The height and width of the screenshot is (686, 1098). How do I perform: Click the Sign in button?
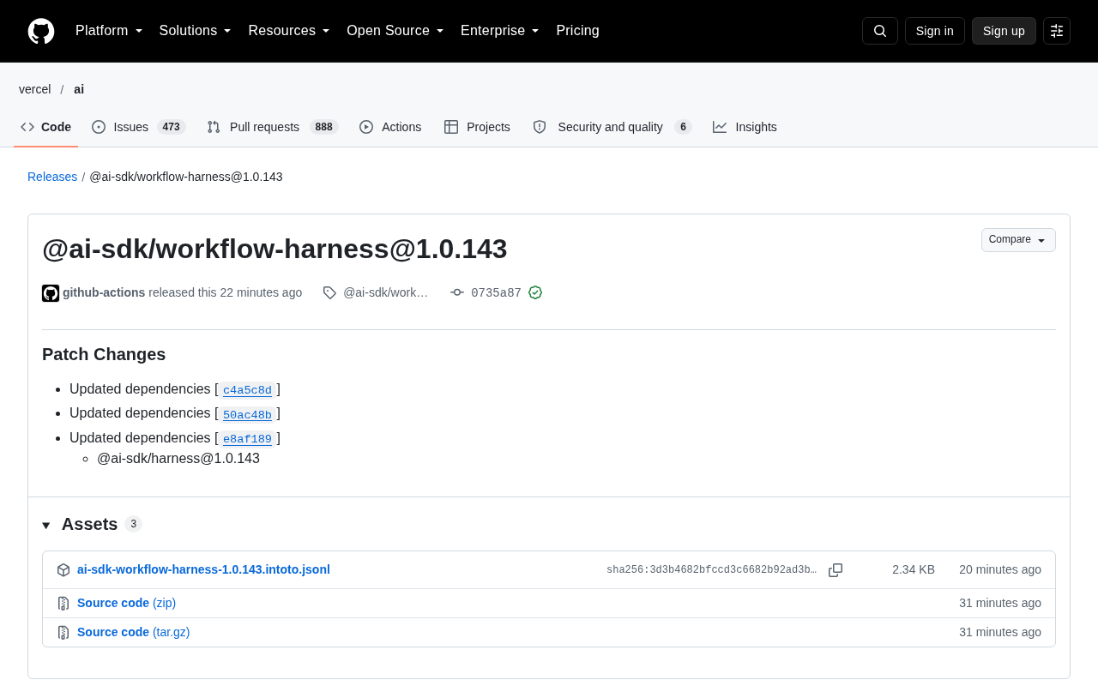point(935,31)
